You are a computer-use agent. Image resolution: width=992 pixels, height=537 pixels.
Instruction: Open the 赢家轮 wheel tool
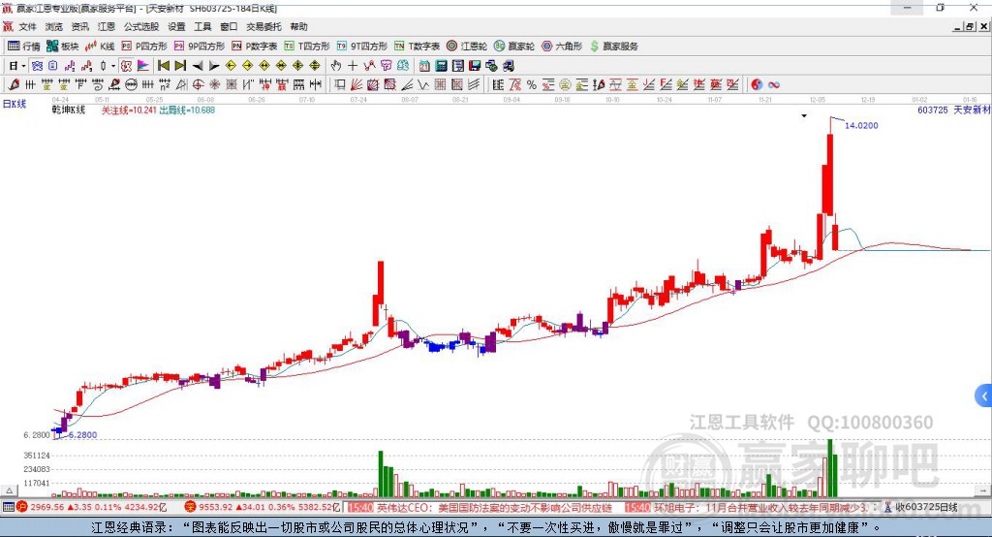point(514,47)
